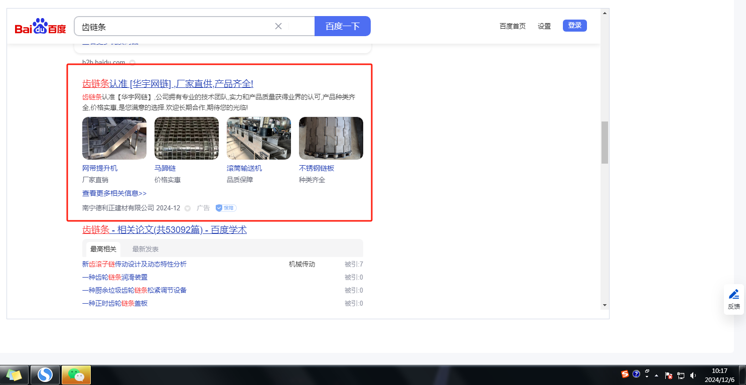Click the Baidu logo
The image size is (746, 385).
coord(40,27)
